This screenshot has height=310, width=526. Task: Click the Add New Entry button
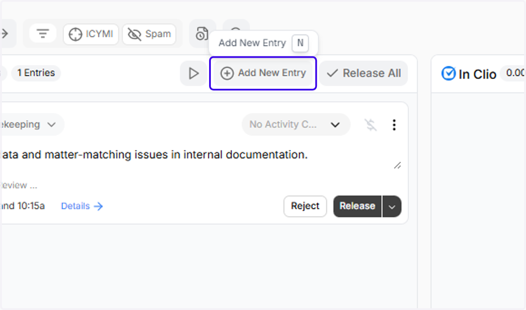tap(263, 73)
